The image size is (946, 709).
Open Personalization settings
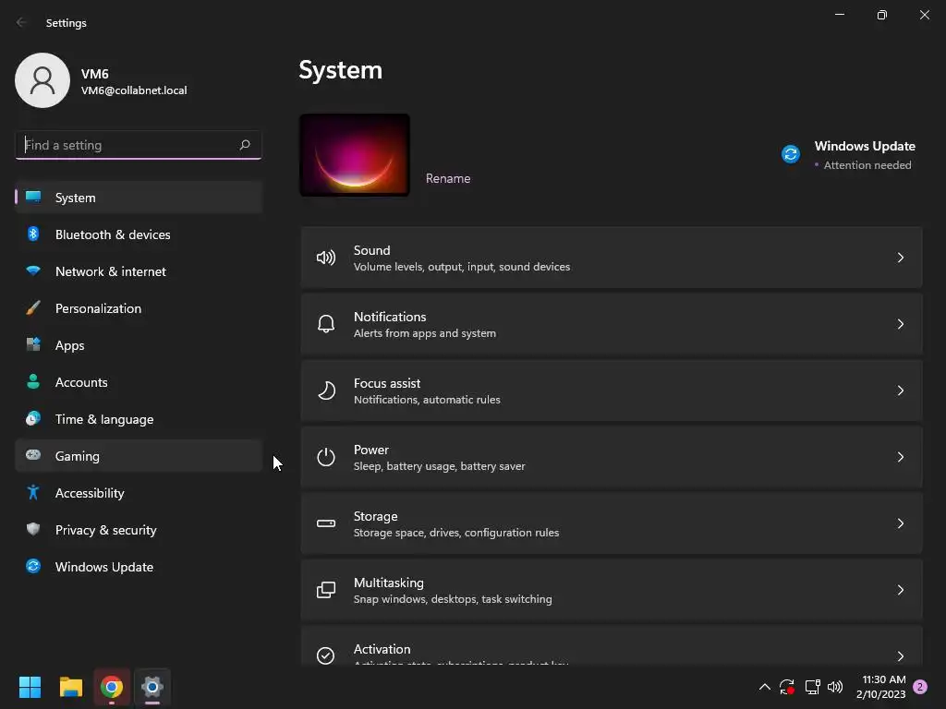click(139, 308)
